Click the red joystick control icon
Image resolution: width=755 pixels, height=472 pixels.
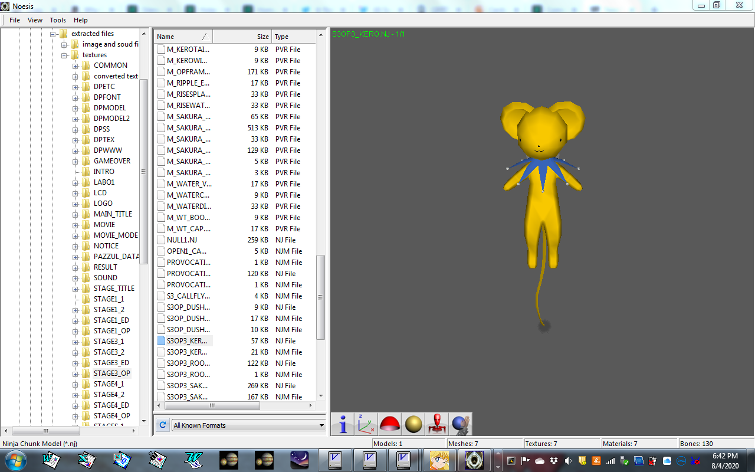(436, 424)
